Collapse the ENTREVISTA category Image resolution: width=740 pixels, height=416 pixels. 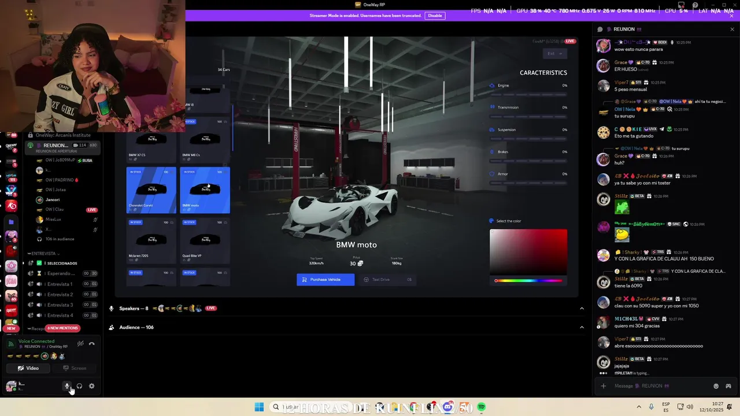click(44, 254)
